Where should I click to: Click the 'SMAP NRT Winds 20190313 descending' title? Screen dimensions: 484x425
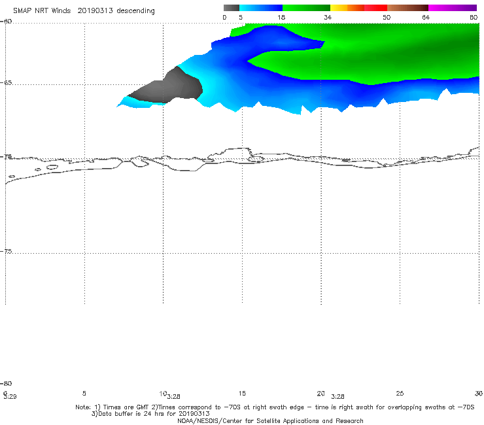[84, 10]
